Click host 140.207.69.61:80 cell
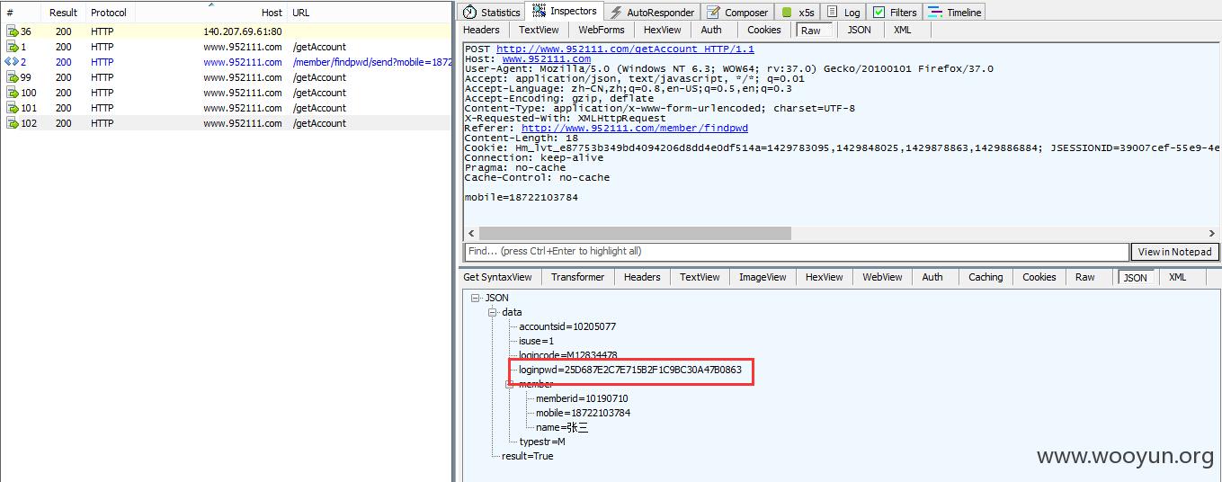 click(243, 31)
